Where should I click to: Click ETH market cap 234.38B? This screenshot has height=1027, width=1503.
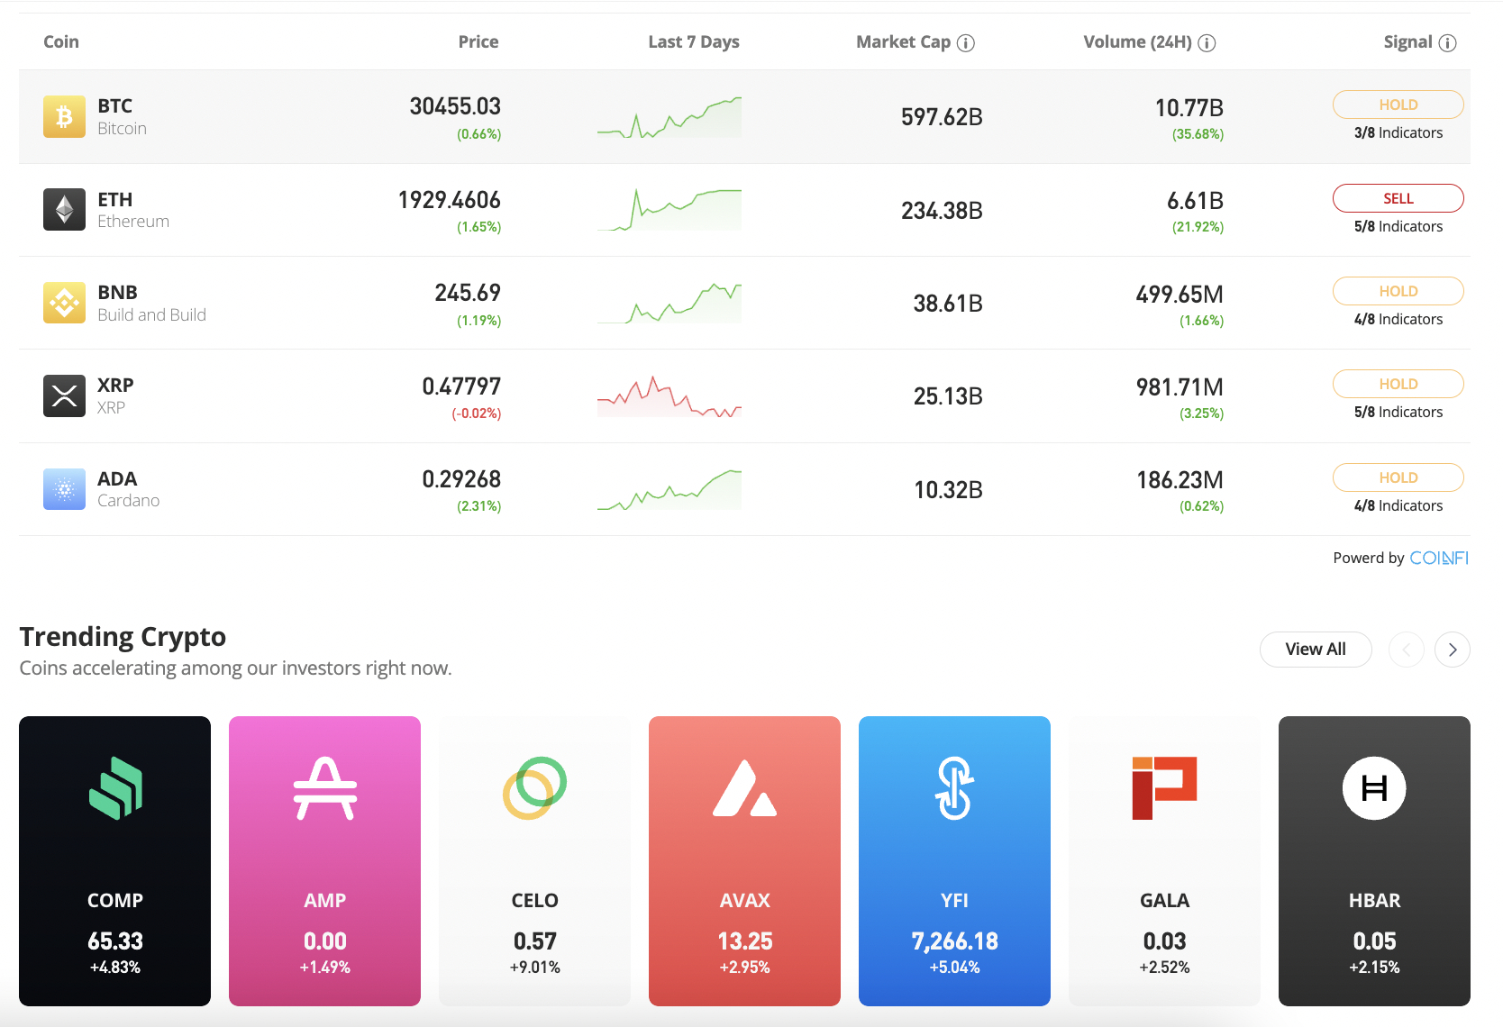point(942,211)
